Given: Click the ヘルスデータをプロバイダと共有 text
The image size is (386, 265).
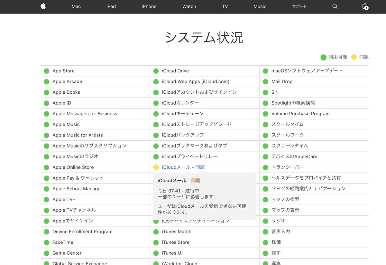Looking at the screenshot, I should pyautogui.click(x=306, y=178).
